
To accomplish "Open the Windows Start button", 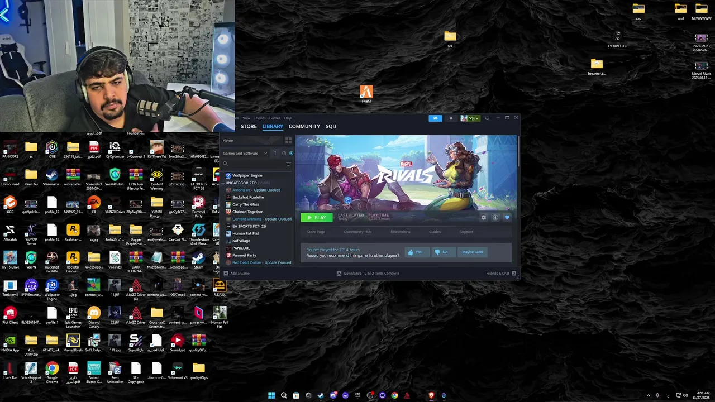I will pyautogui.click(x=271, y=395).
